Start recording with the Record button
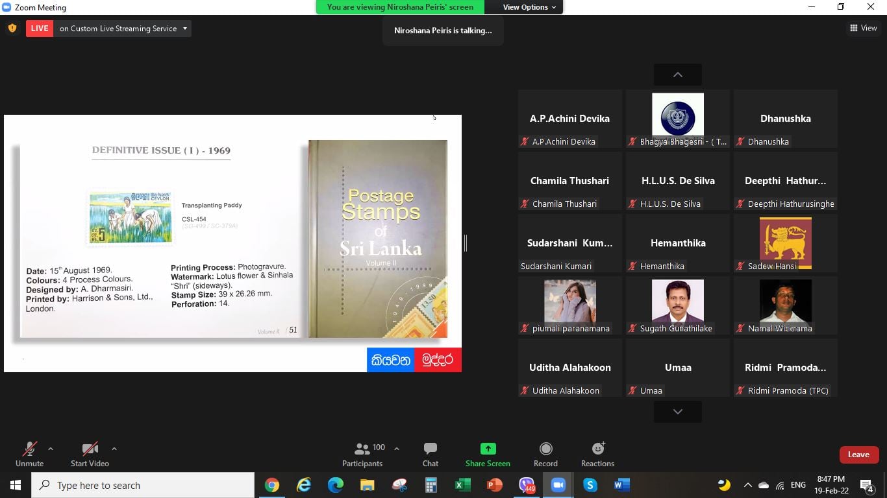The image size is (887, 498). [x=545, y=454]
